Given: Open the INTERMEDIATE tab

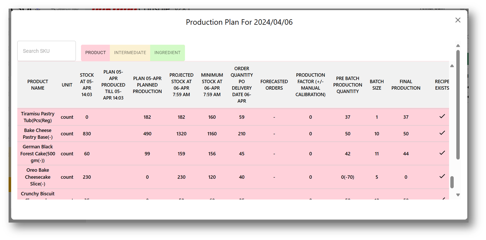Looking at the screenshot, I should coord(130,53).
